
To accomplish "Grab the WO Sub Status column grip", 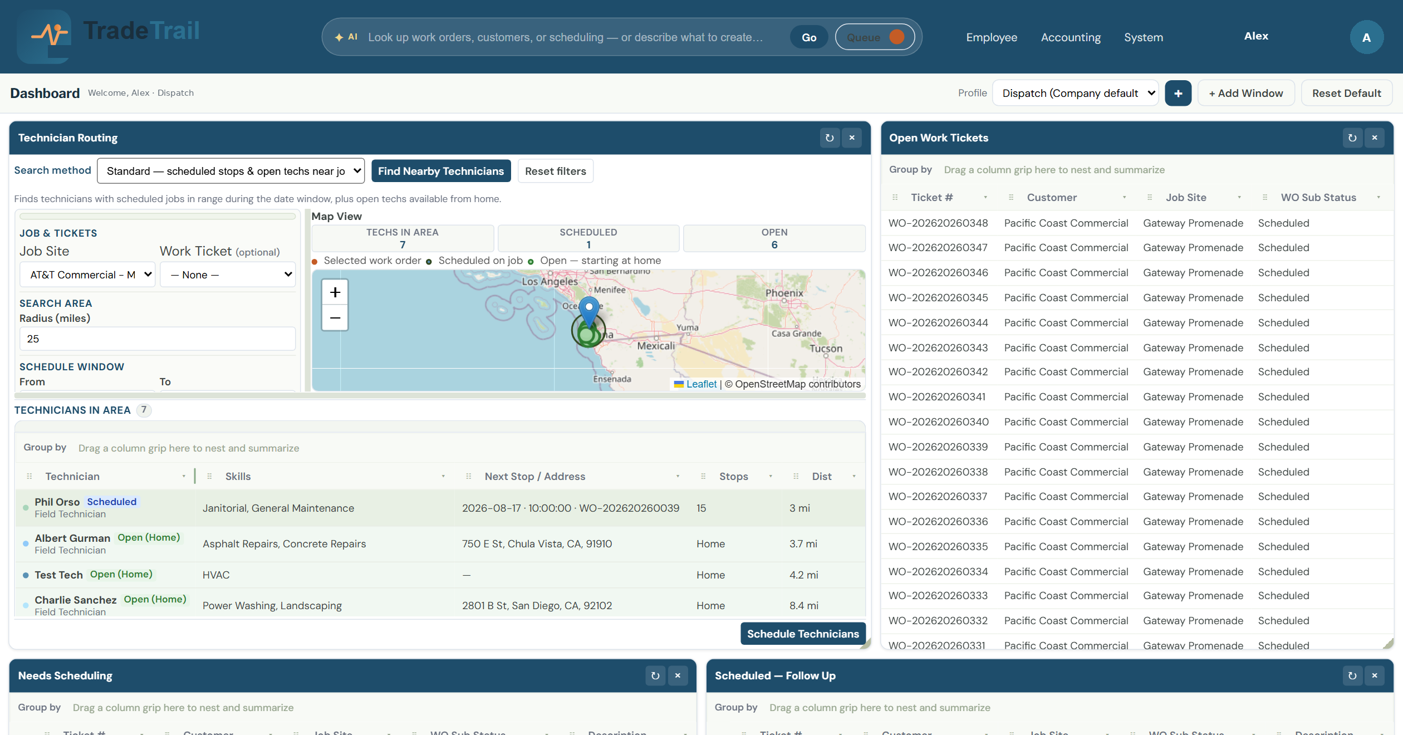I will (x=1265, y=198).
